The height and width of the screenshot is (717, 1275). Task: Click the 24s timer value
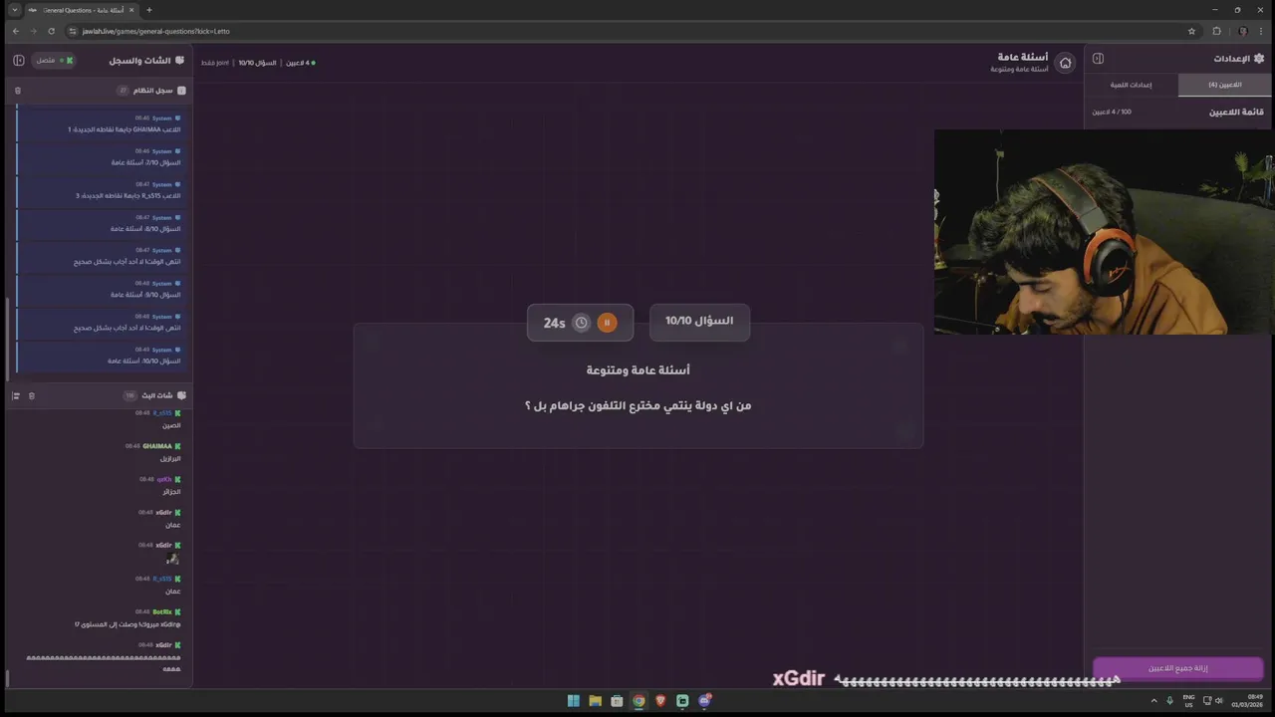(554, 323)
